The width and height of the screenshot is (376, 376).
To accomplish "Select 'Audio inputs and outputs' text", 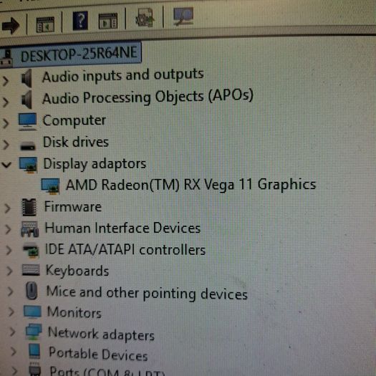I will 122,75.
